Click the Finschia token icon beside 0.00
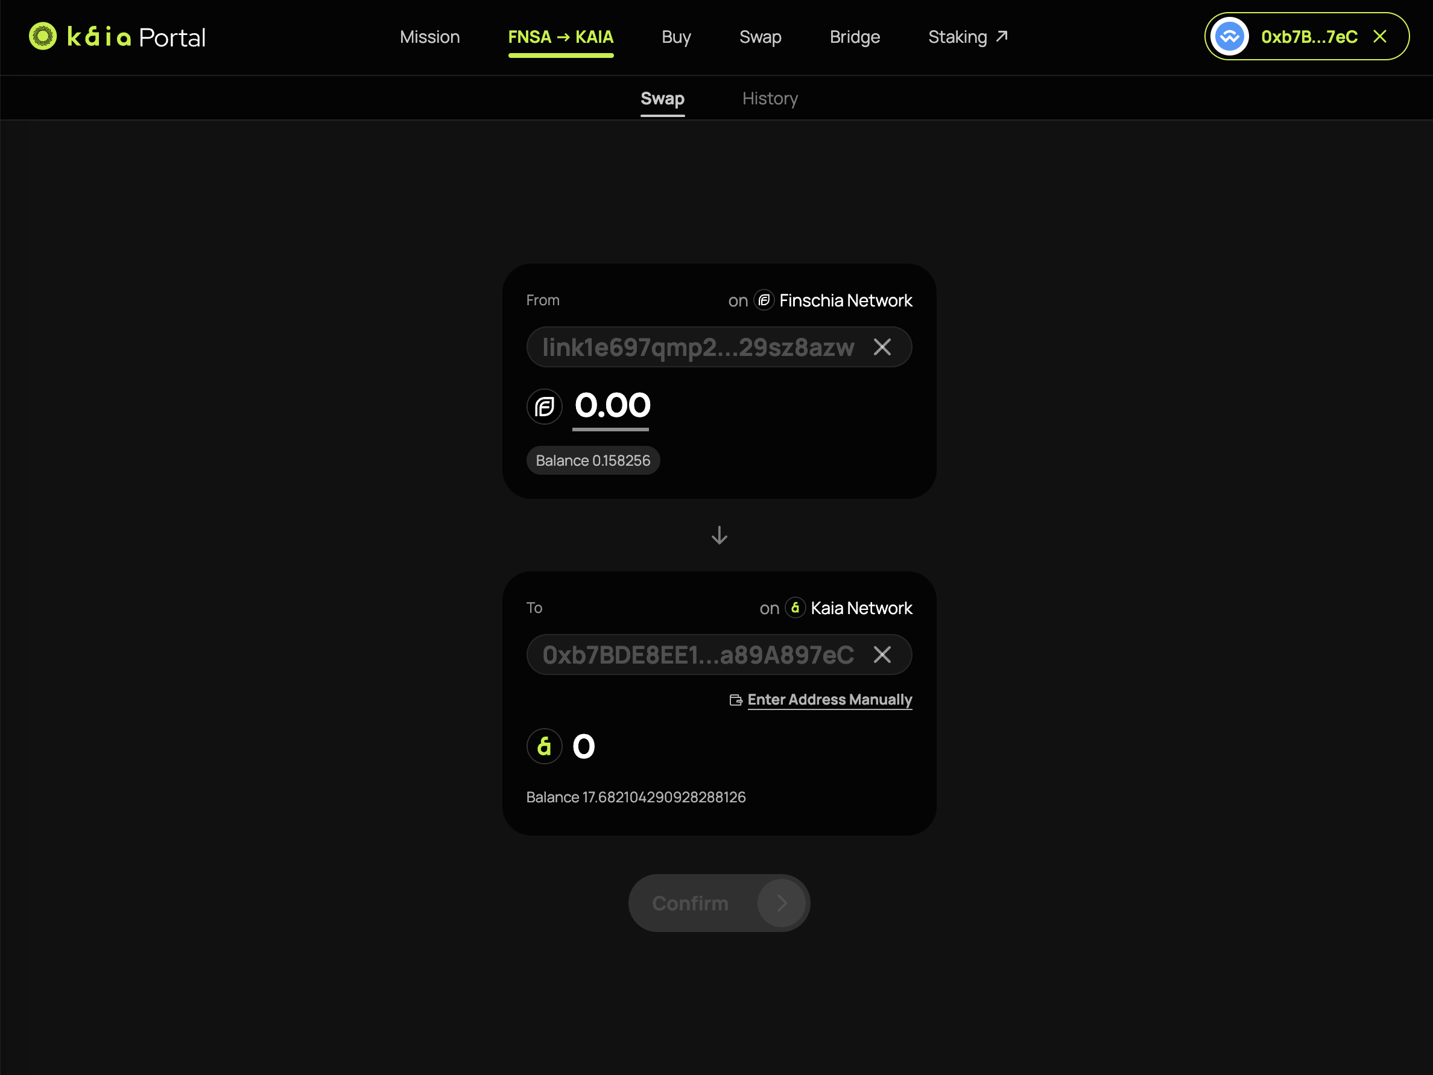Viewport: 1433px width, 1075px height. click(x=544, y=407)
